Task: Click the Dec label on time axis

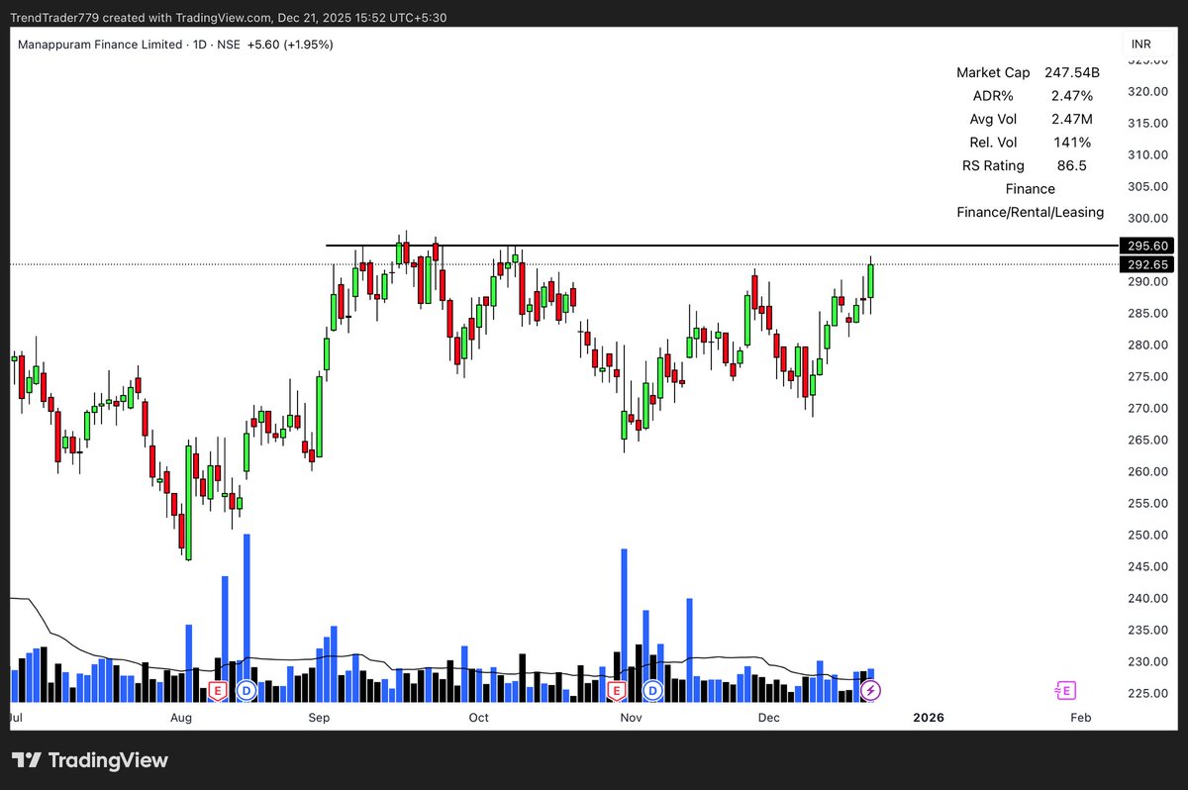Action: pyautogui.click(x=768, y=717)
